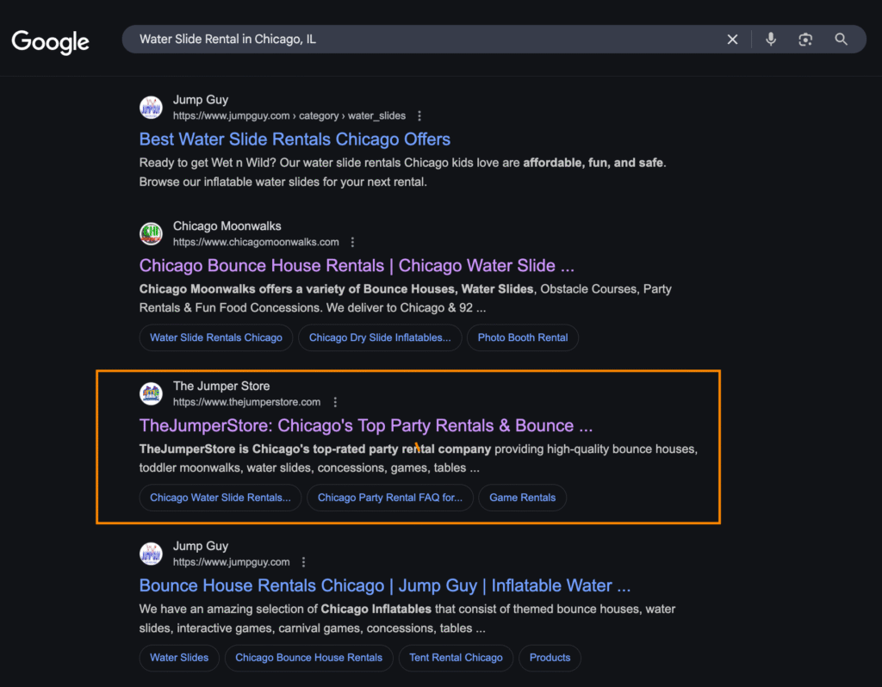
Task: Open Chicago Water Slide Rentals sitelink chip
Action: pos(220,498)
